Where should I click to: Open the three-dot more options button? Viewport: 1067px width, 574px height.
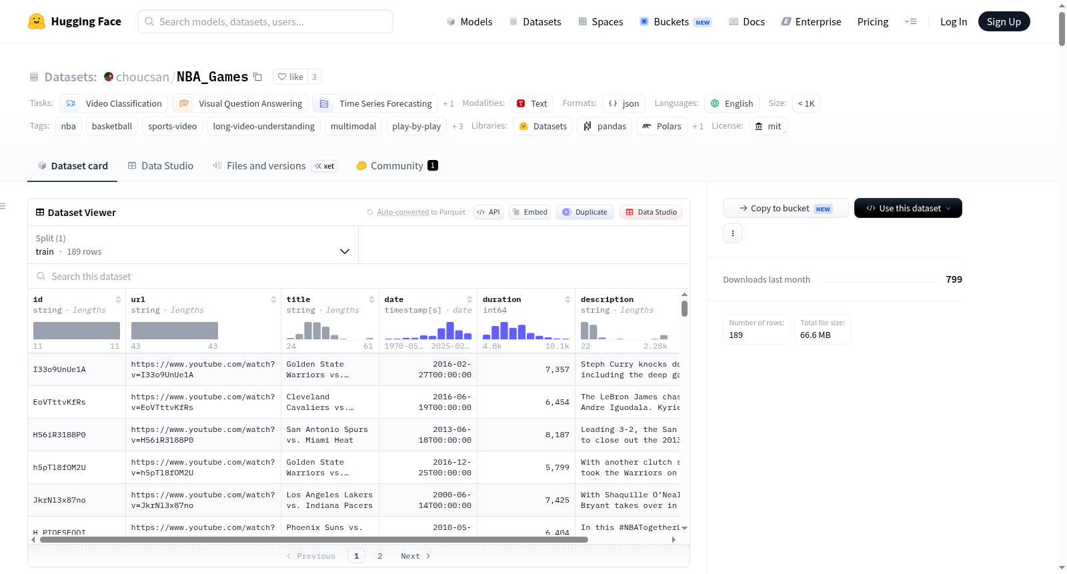tap(733, 233)
